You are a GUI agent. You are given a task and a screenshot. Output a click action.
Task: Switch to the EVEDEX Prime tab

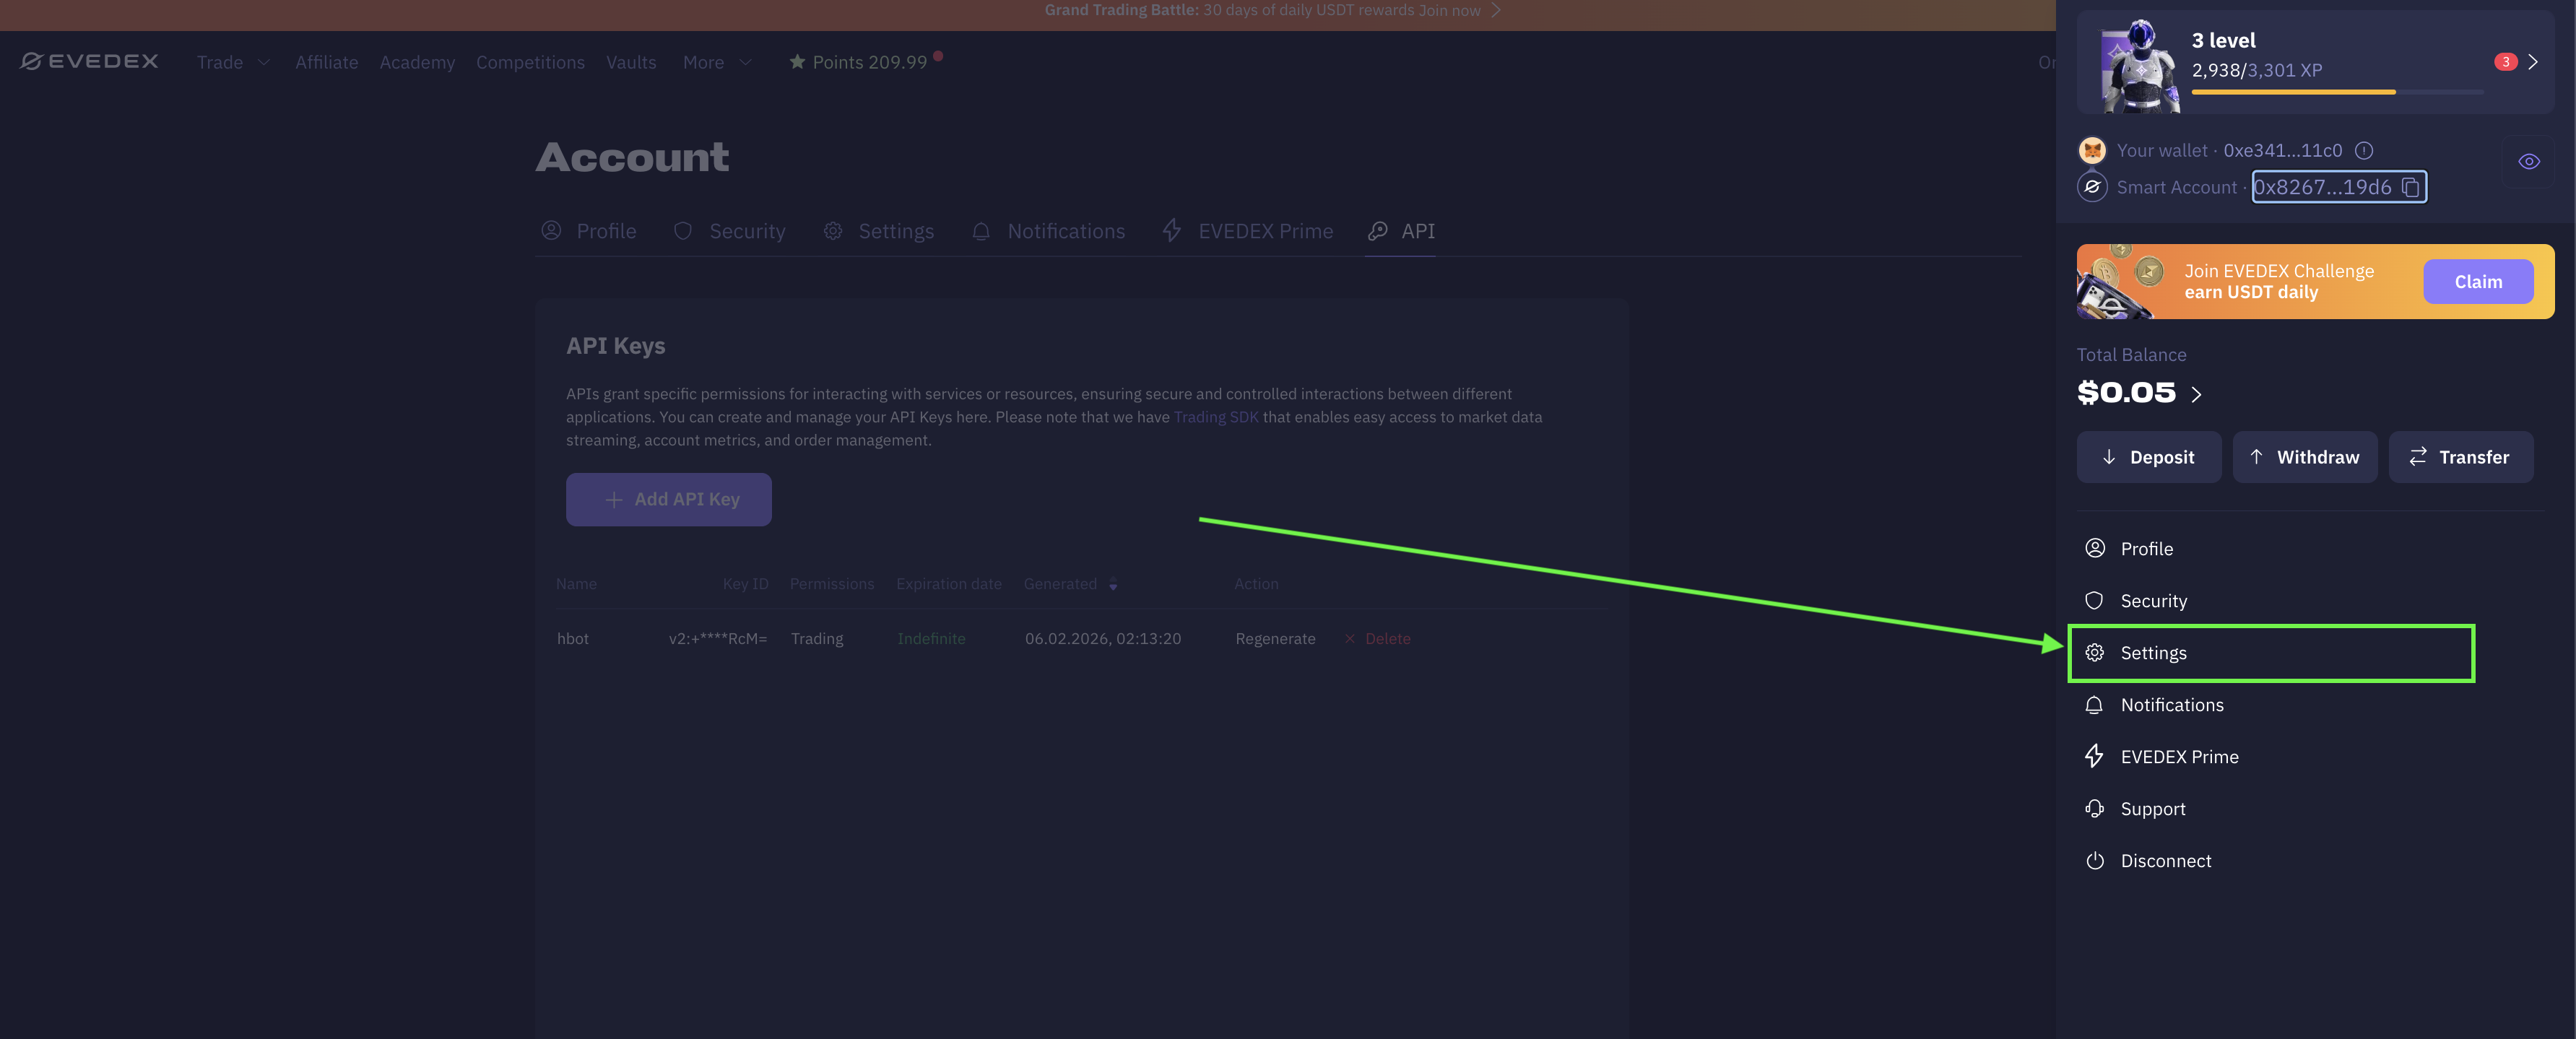coord(1249,231)
